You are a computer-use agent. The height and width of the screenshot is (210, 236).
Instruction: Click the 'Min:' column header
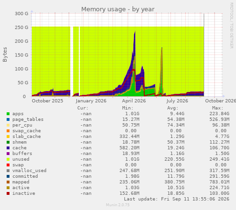pyautogui.click(x=128, y=108)
